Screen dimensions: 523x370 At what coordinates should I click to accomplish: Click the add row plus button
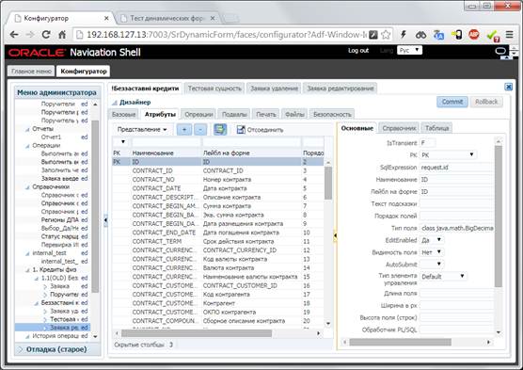tap(184, 130)
